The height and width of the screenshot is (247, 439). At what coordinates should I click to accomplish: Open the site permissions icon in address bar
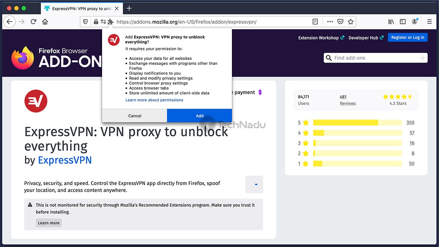(103, 22)
